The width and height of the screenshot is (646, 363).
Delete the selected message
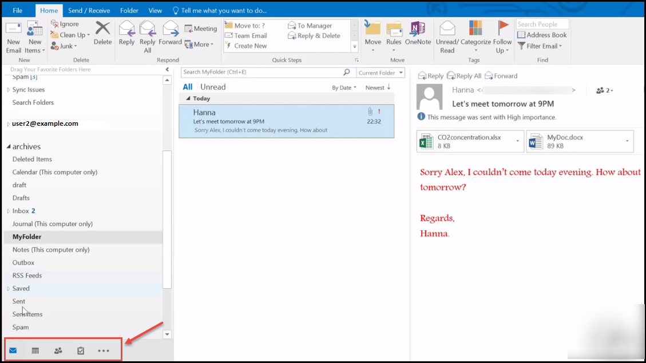pos(102,33)
